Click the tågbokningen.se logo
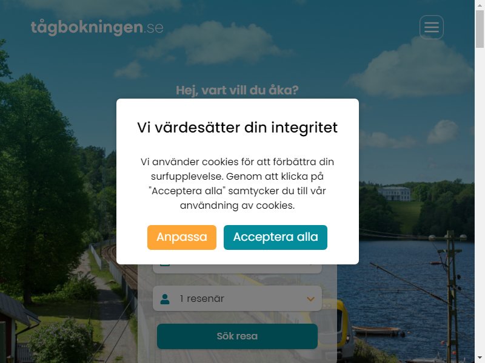The width and height of the screenshot is (485, 363). point(97,27)
